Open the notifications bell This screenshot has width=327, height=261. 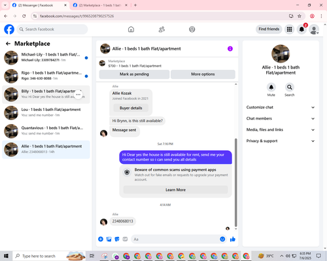point(301,29)
